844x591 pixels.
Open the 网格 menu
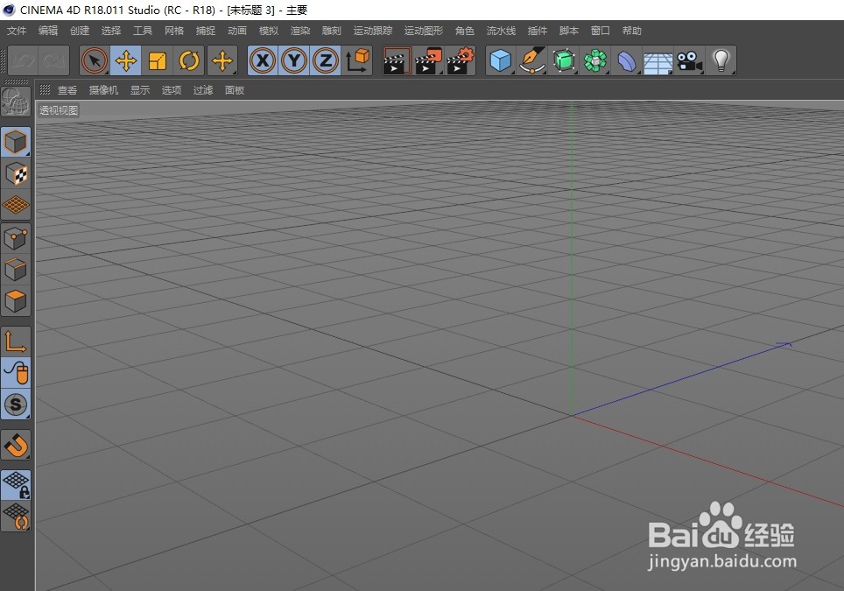174,31
